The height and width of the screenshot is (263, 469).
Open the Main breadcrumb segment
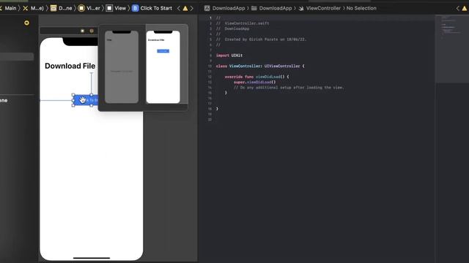coord(10,8)
